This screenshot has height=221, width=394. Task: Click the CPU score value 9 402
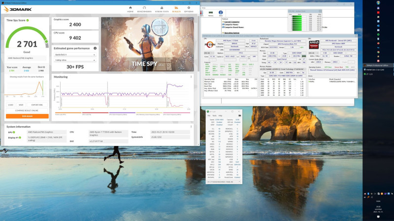[75, 38]
